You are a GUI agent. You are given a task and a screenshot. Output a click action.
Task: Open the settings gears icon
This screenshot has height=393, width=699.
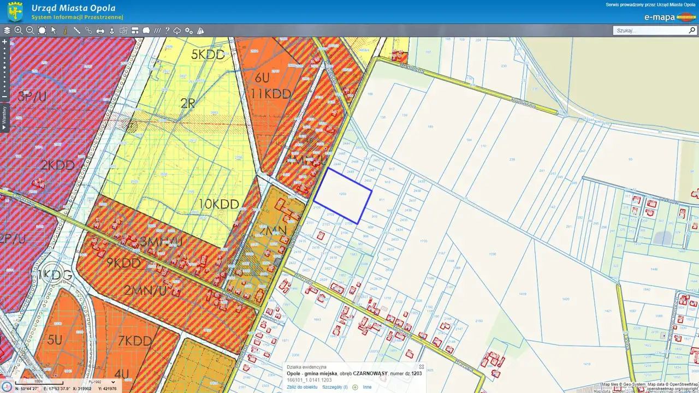pos(189,31)
